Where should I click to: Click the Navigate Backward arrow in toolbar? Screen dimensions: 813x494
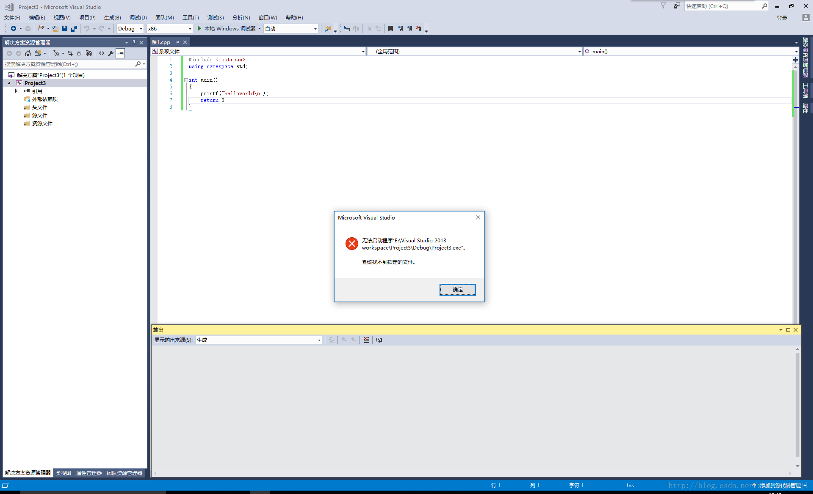point(14,28)
